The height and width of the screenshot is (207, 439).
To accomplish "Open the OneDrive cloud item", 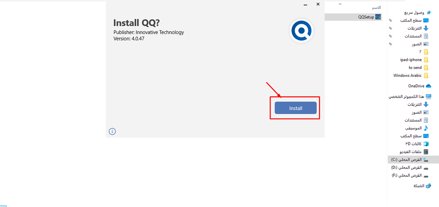I will click(419, 86).
